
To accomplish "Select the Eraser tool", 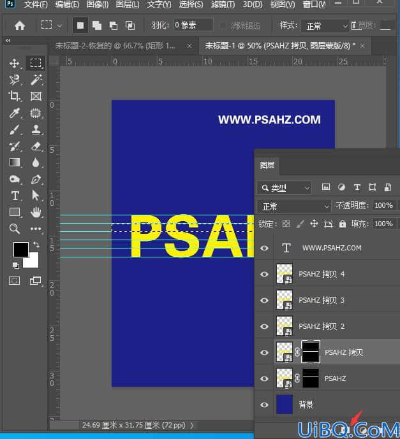I will click(x=36, y=146).
